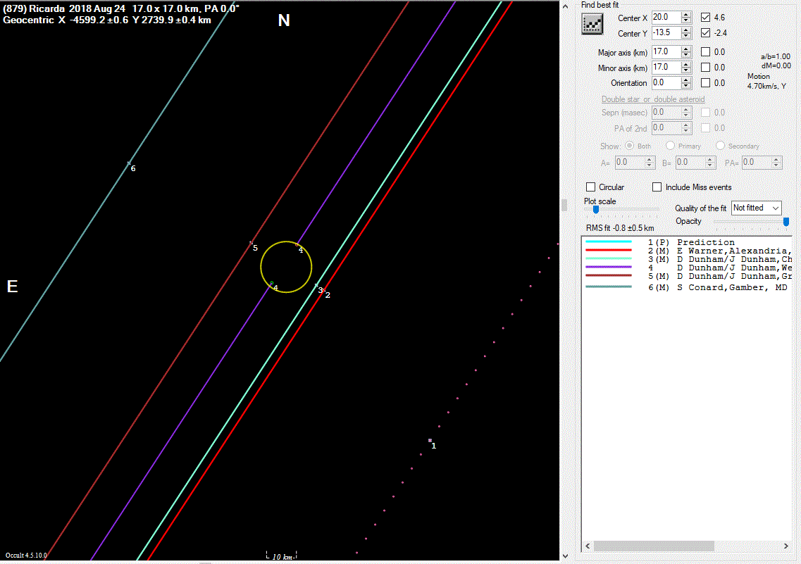
Task: Select legend row 6(M) S Conard, Gamber
Action: 687,287
